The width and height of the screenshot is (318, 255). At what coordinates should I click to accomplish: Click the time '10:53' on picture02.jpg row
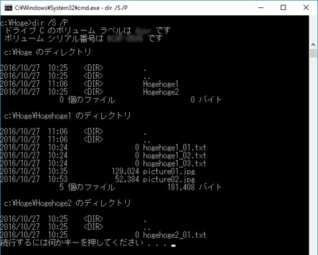pyautogui.click(x=58, y=179)
